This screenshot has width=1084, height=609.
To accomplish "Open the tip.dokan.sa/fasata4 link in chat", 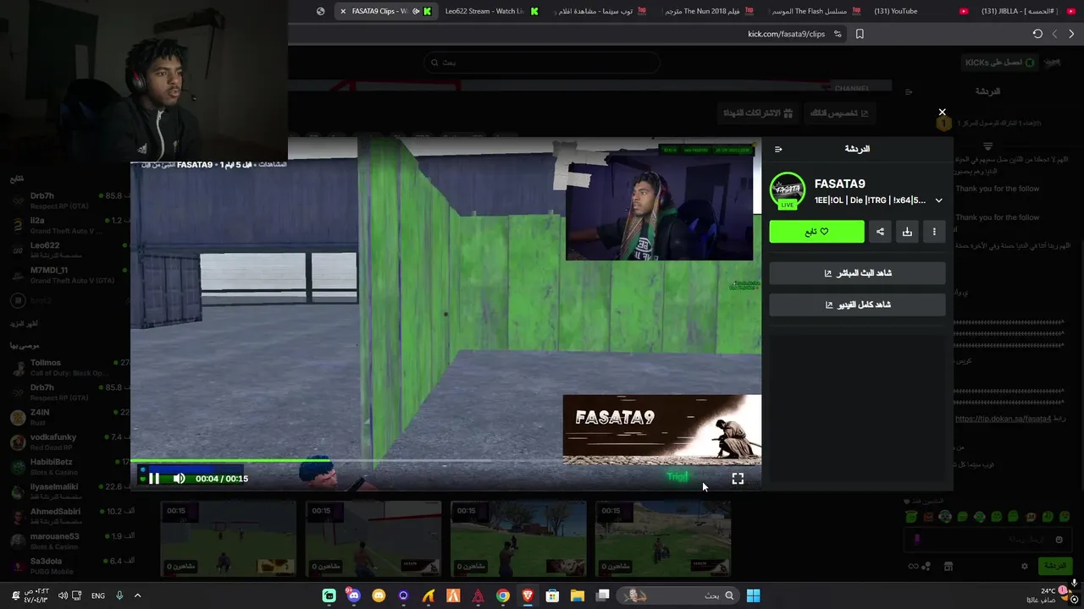I will click(x=1003, y=419).
